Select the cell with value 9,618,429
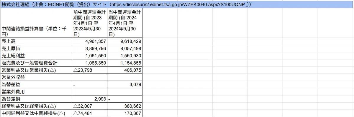Viewport: 354px width, 117px height. (125, 41)
